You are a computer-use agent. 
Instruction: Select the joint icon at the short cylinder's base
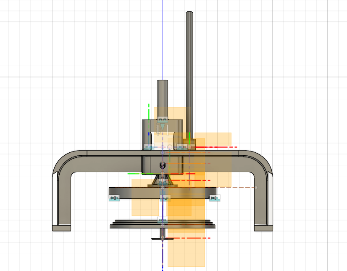163,120
